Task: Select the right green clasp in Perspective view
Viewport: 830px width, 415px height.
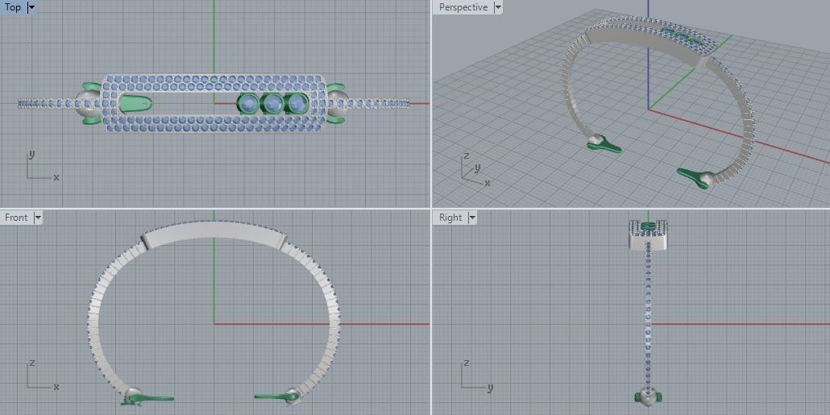Action: (x=695, y=177)
